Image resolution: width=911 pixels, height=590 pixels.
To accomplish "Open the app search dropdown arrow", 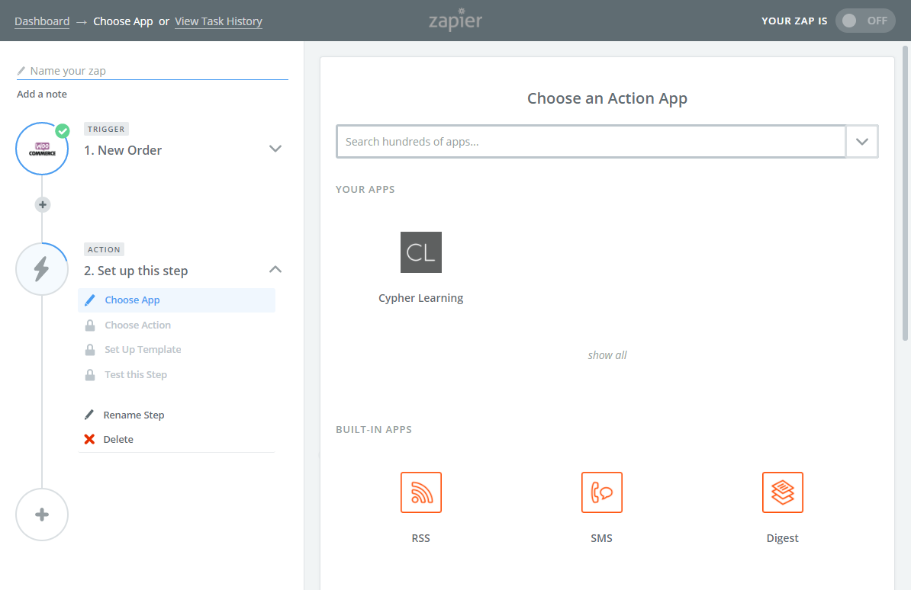I will click(x=861, y=142).
